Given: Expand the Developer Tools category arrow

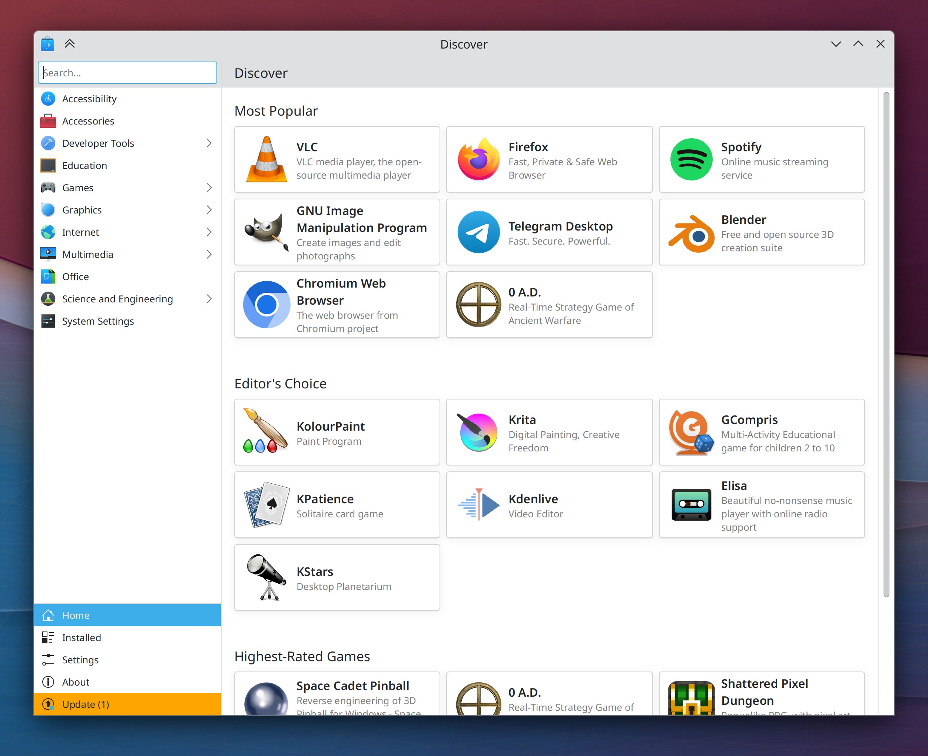Looking at the screenshot, I should point(209,143).
